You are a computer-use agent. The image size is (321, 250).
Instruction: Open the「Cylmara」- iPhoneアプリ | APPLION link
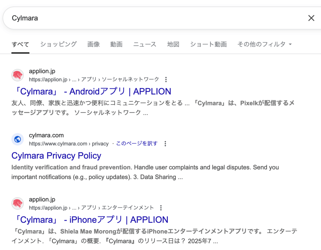92,220
